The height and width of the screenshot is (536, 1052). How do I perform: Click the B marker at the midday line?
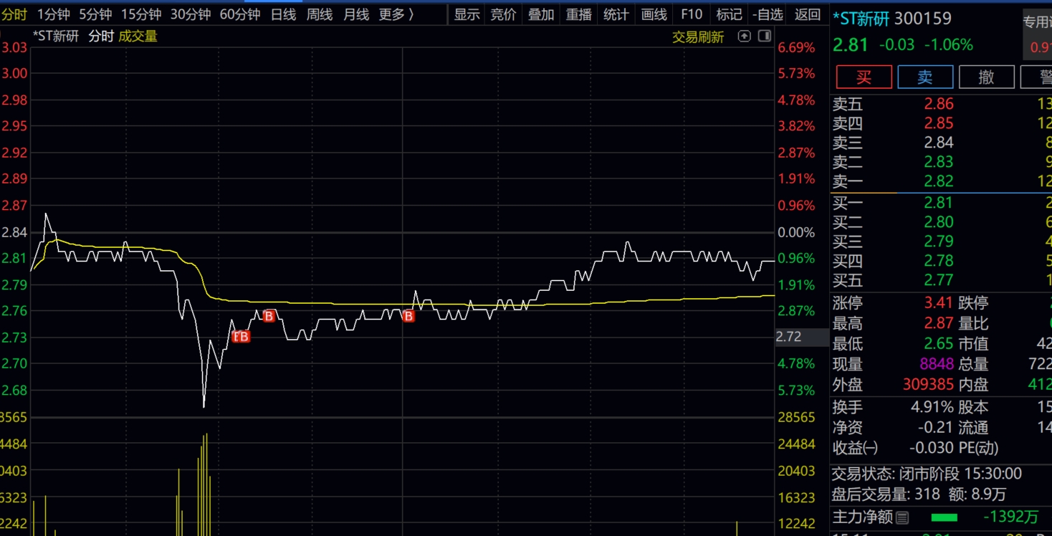coord(408,316)
